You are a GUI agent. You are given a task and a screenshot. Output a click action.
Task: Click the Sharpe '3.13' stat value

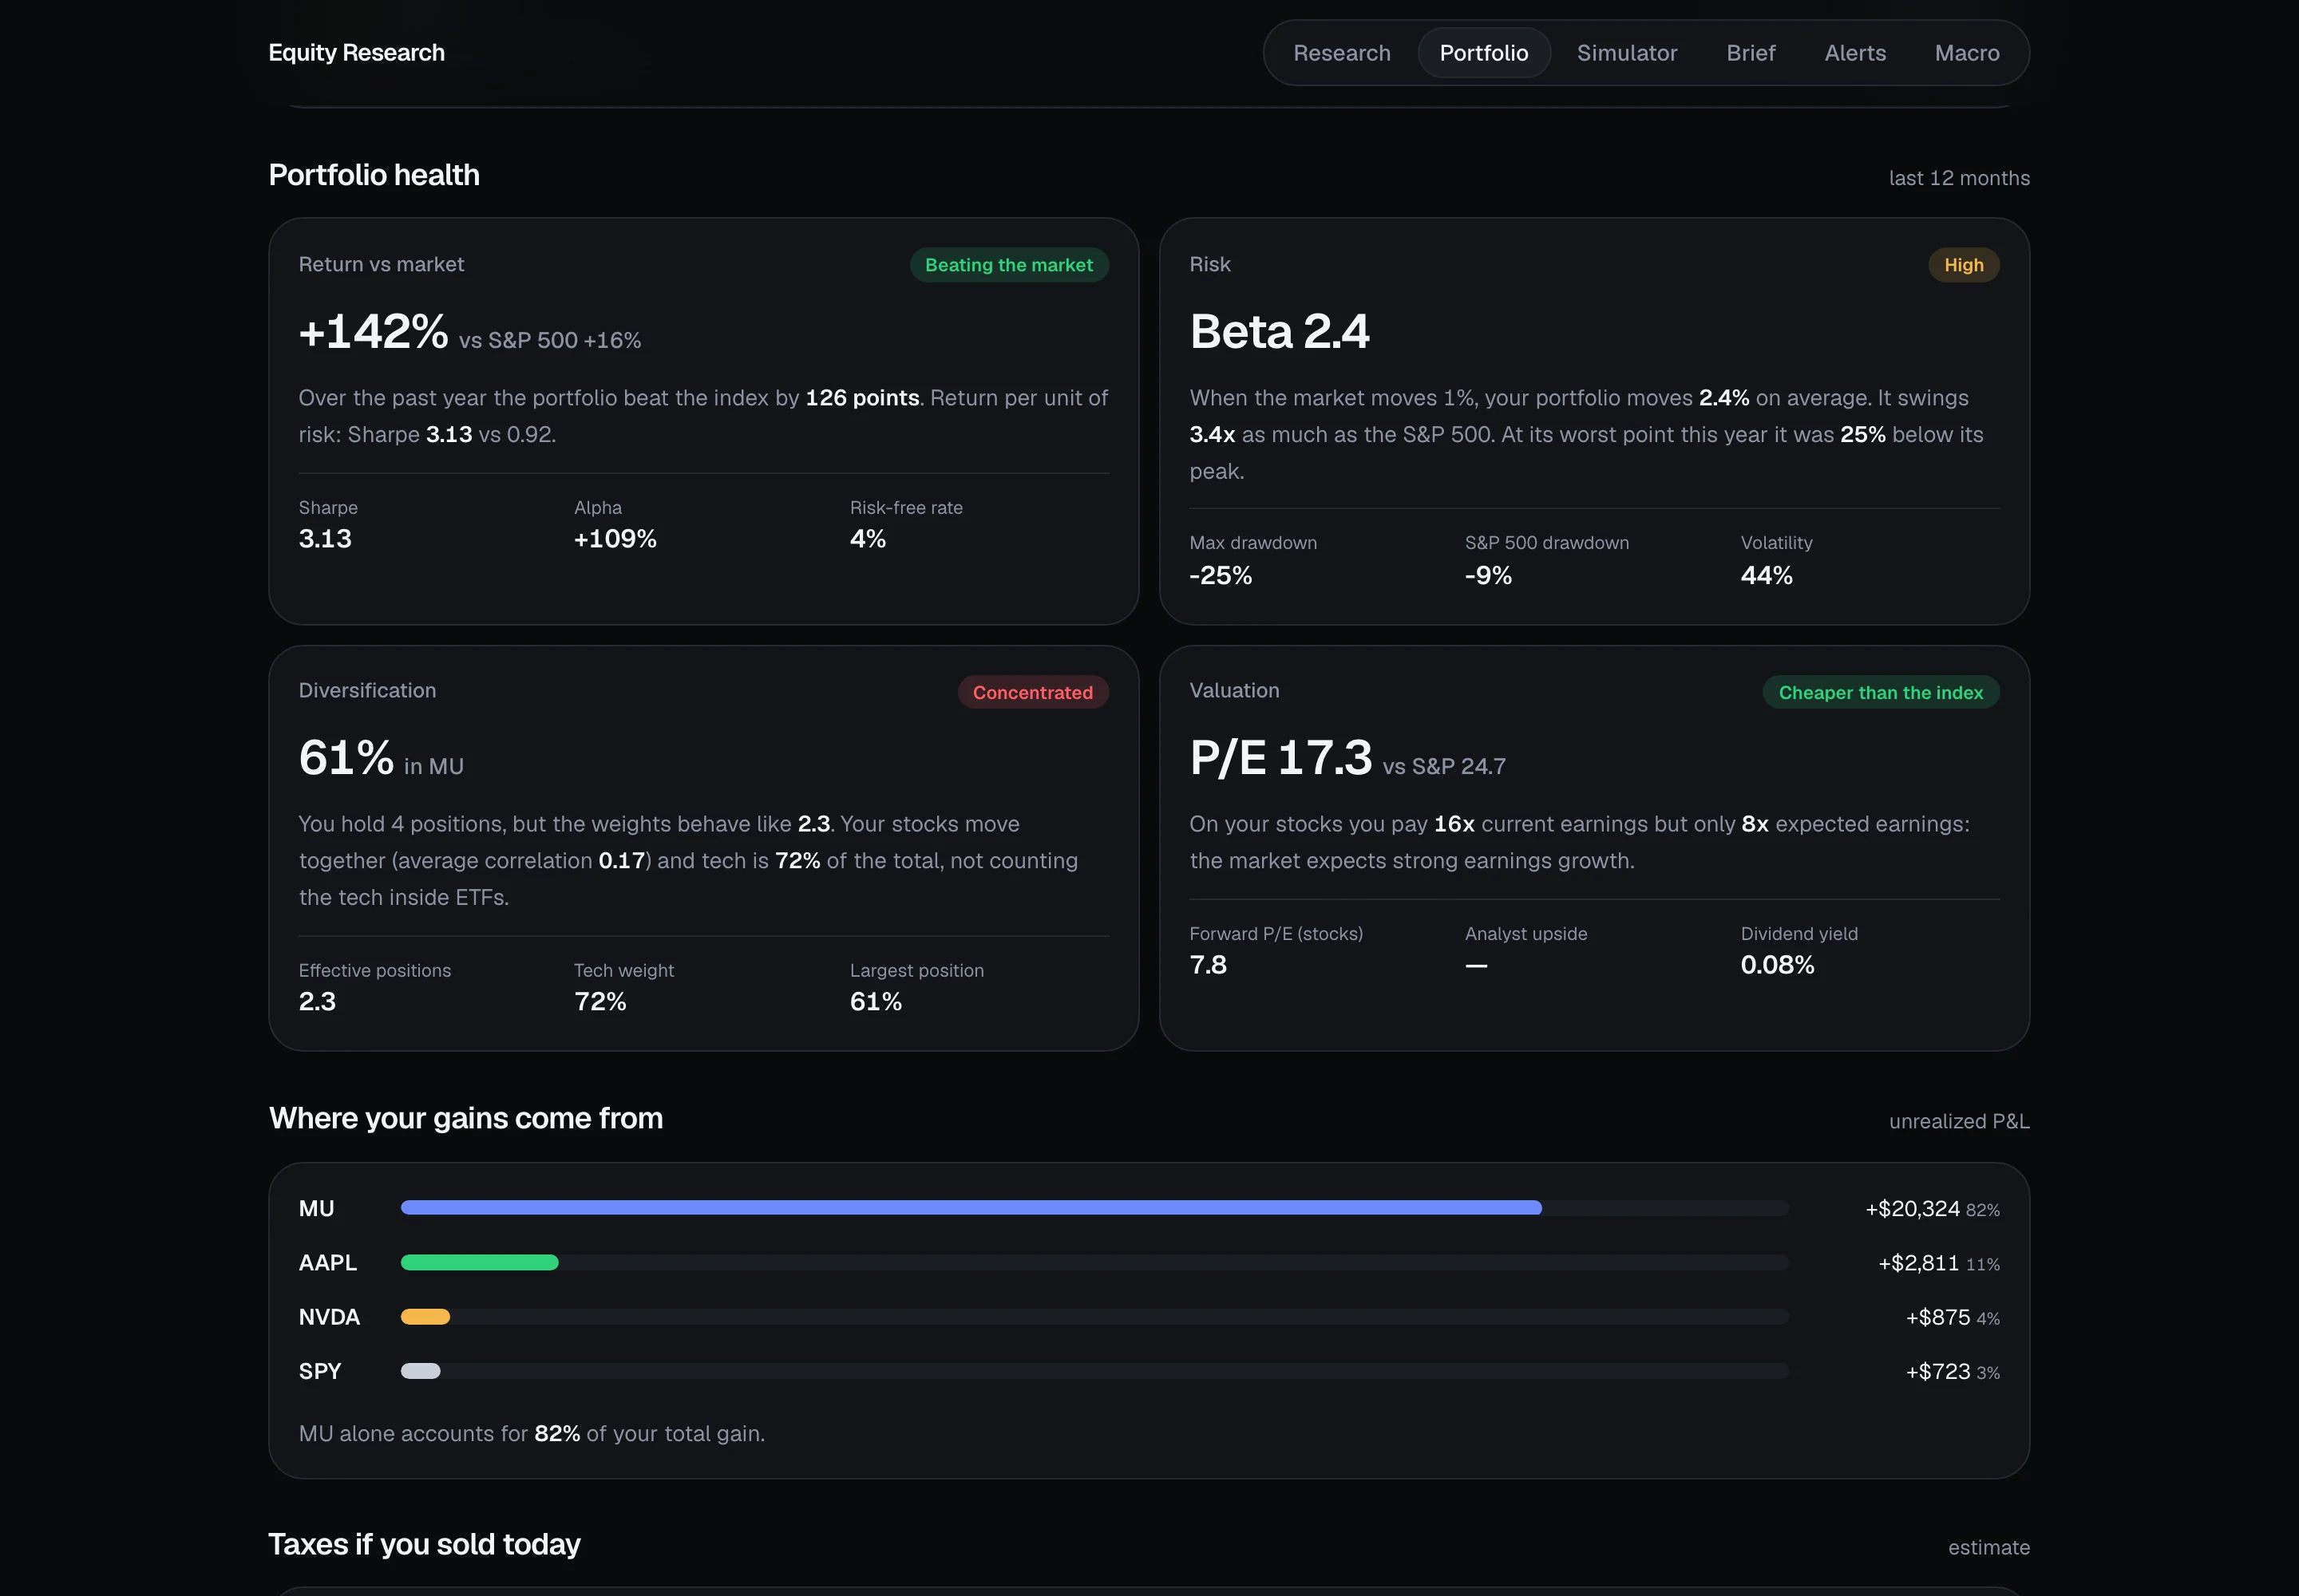coord(325,538)
